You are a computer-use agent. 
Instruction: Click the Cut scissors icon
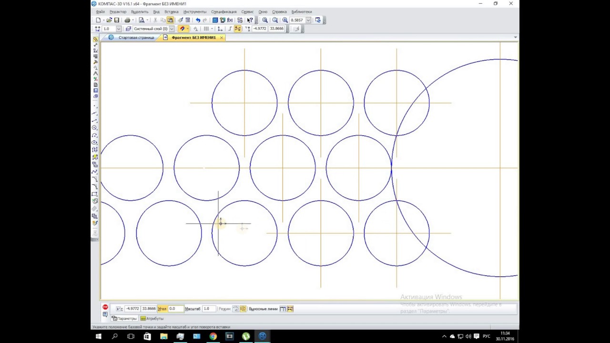[x=155, y=20]
